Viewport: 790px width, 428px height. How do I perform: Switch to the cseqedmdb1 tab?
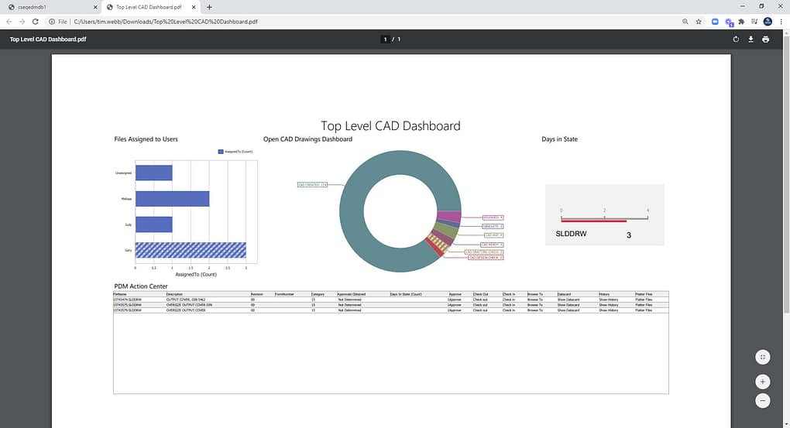click(x=50, y=7)
